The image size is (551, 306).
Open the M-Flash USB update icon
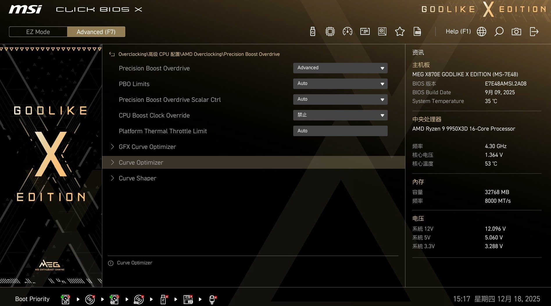click(312, 31)
